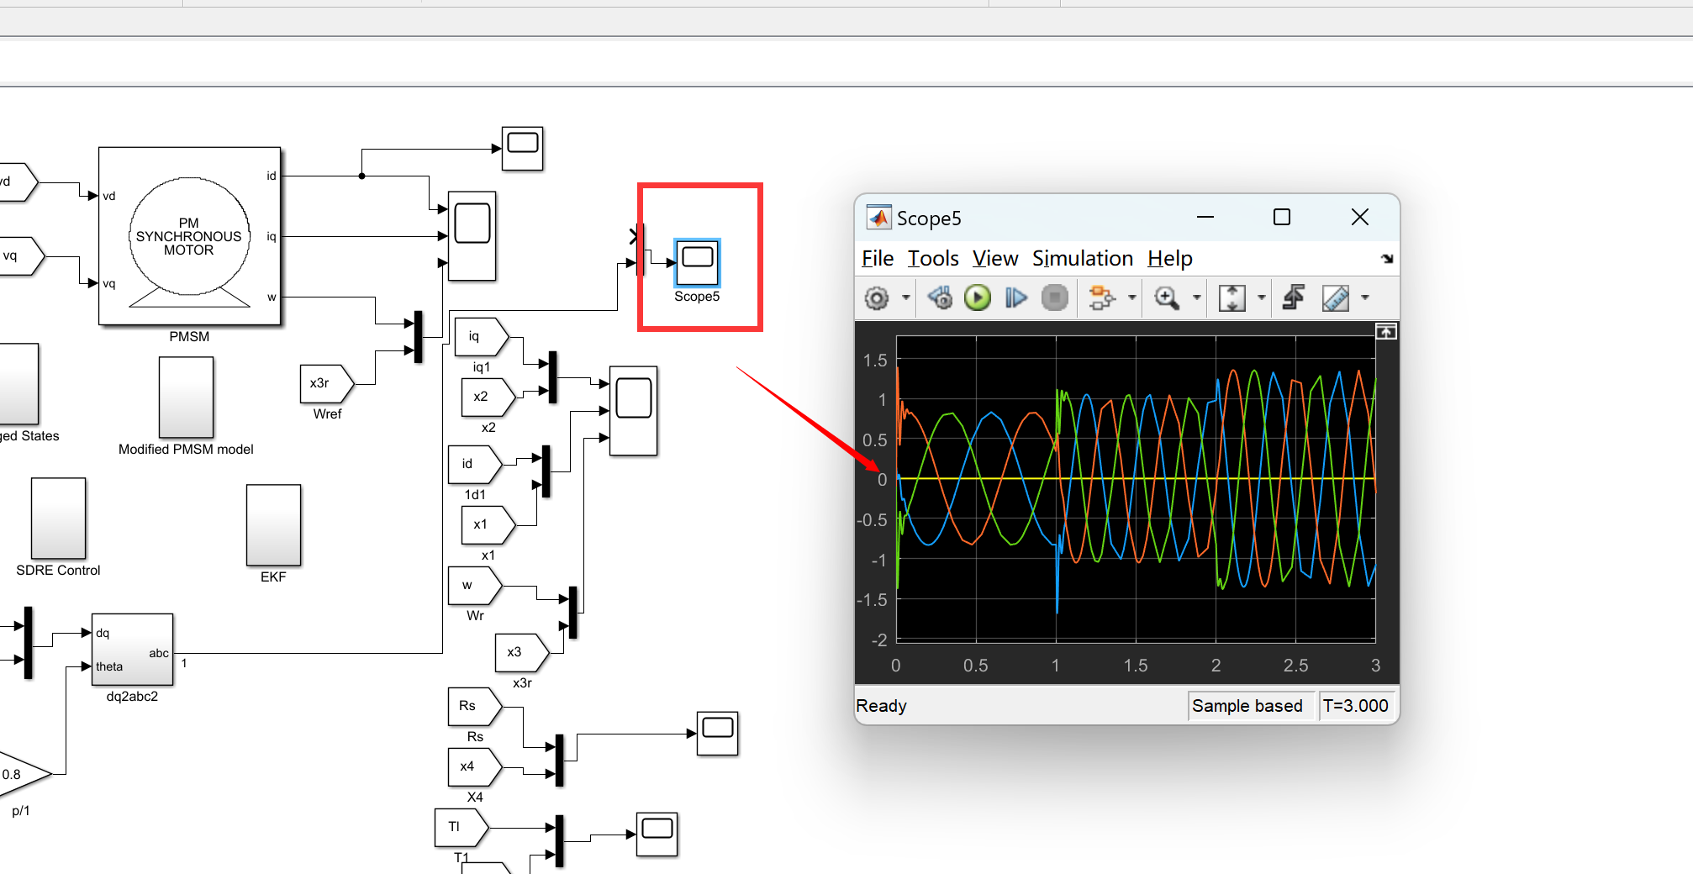Image resolution: width=1693 pixels, height=874 pixels.
Task: Select the x4 From block
Action: click(475, 767)
